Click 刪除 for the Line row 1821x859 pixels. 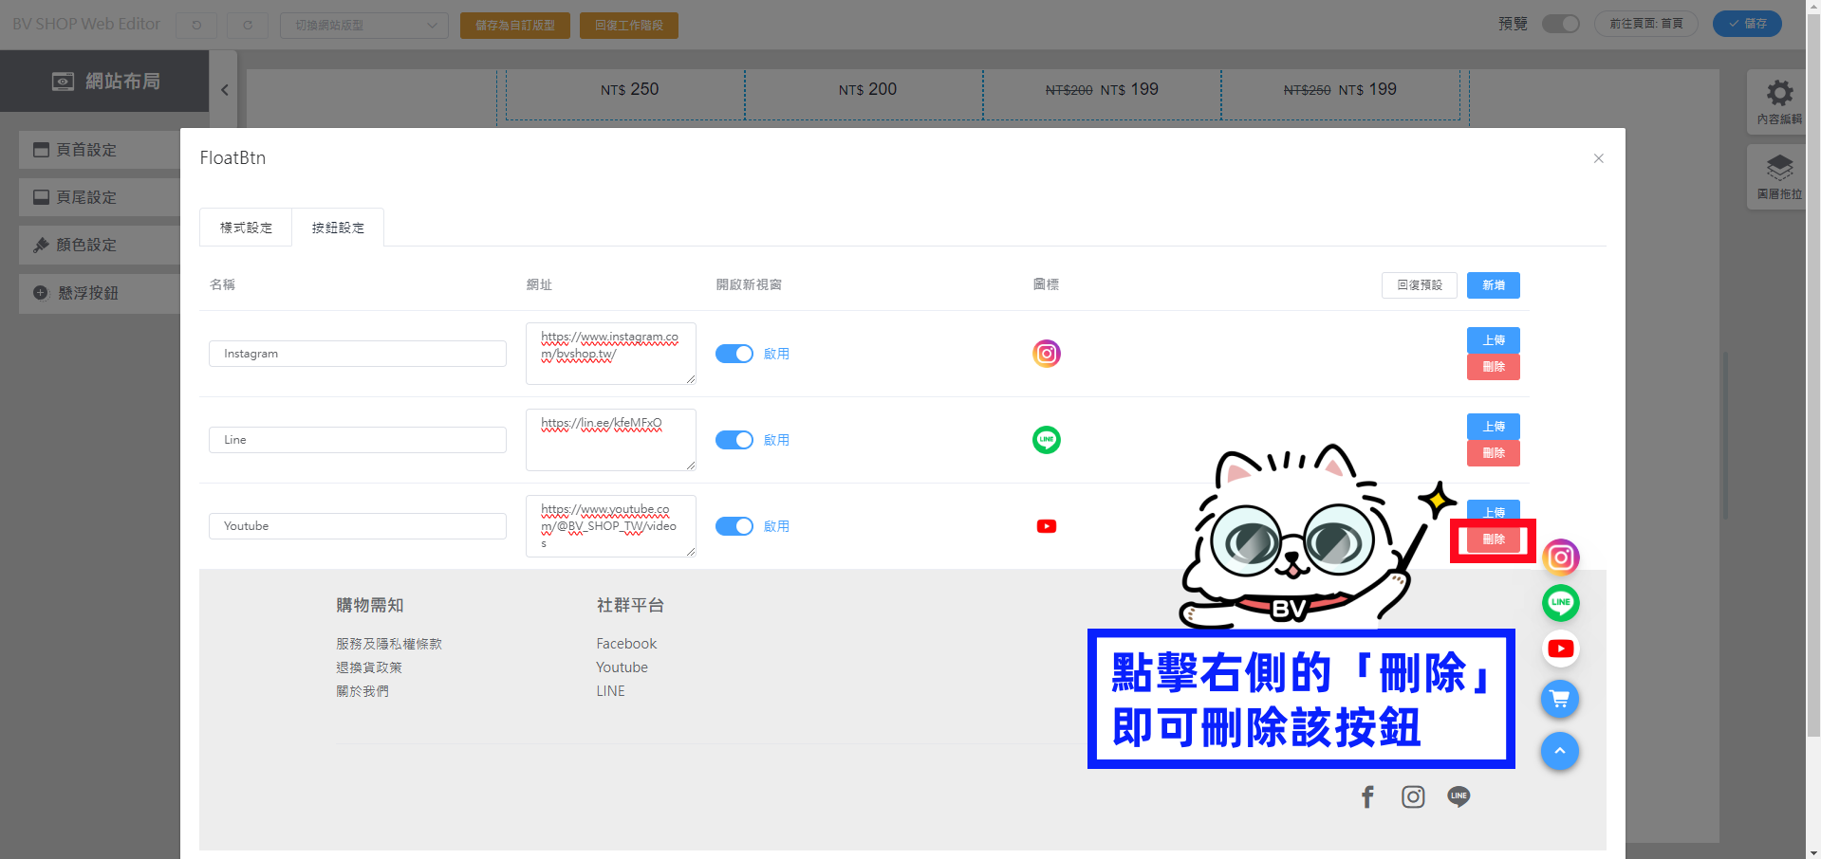[1493, 453]
